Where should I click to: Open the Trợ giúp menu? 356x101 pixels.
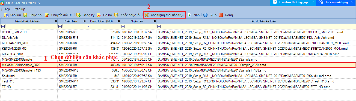[19, 9]
